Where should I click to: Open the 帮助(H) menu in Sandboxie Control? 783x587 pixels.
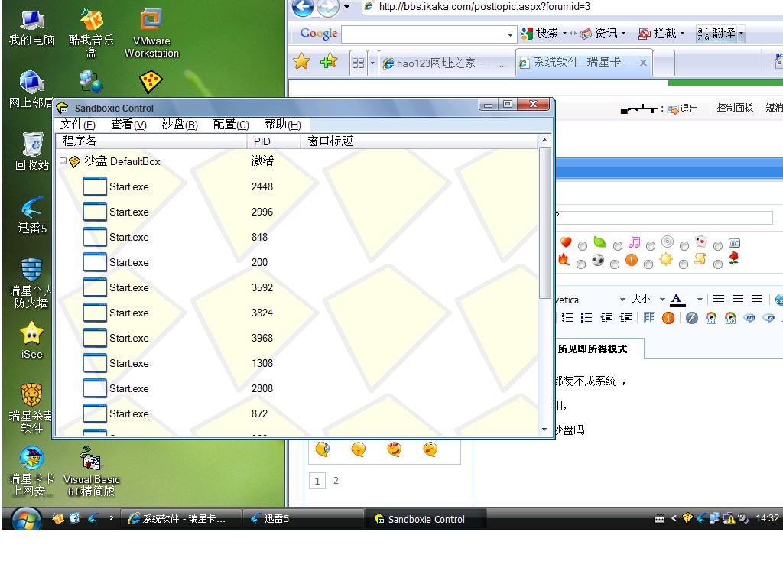[283, 125]
